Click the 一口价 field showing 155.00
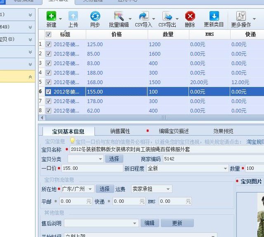 pyautogui.click(x=92, y=168)
